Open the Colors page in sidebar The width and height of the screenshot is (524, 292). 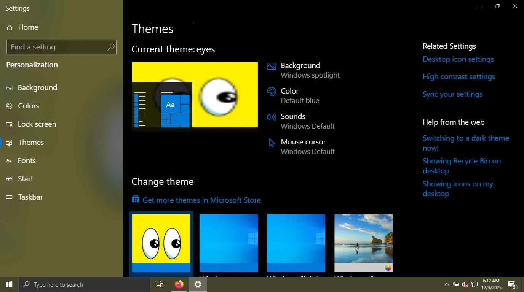29,106
